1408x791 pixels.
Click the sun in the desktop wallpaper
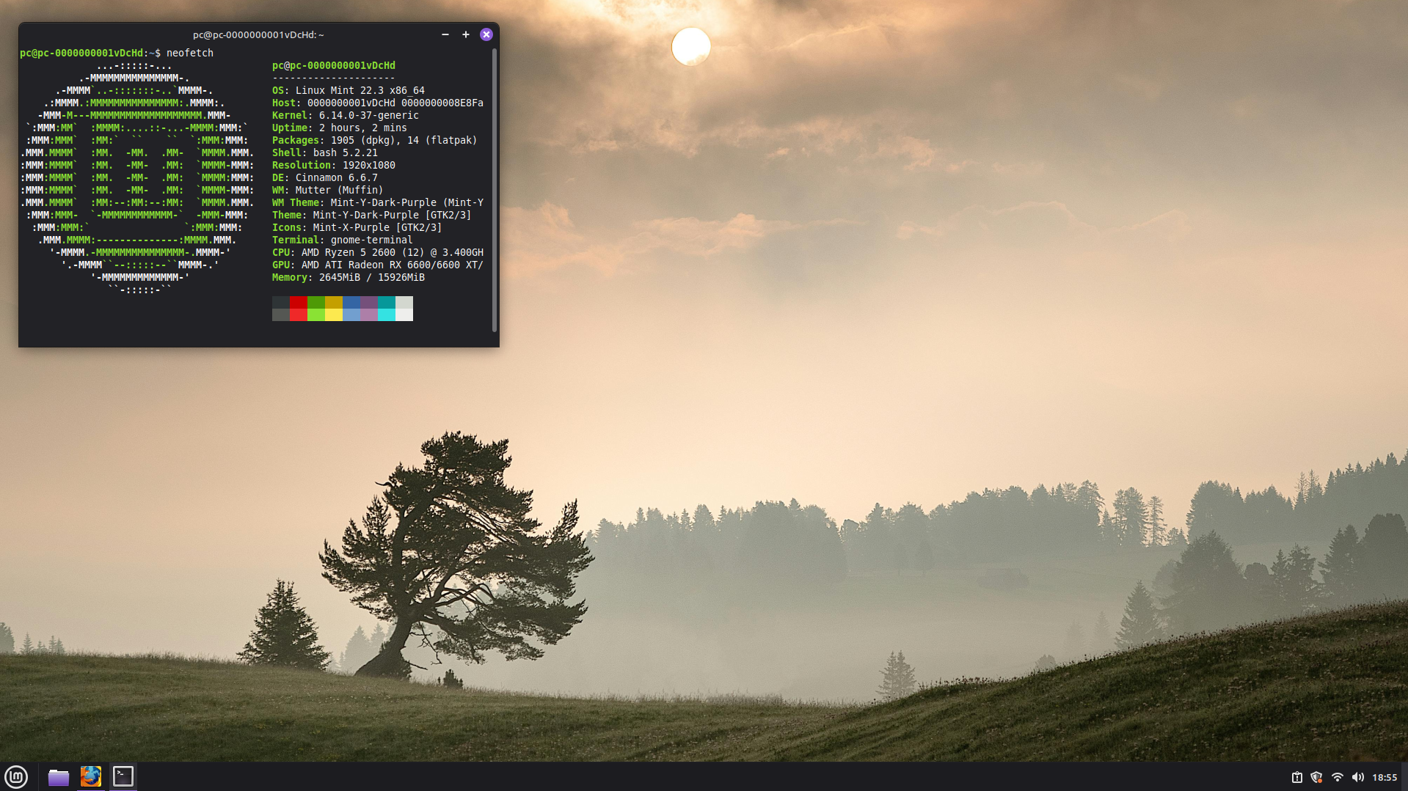pos(690,46)
